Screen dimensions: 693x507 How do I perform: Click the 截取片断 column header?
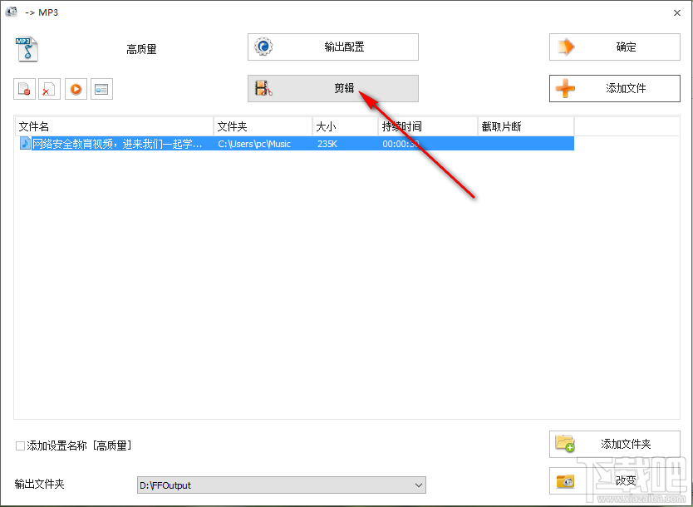click(526, 127)
